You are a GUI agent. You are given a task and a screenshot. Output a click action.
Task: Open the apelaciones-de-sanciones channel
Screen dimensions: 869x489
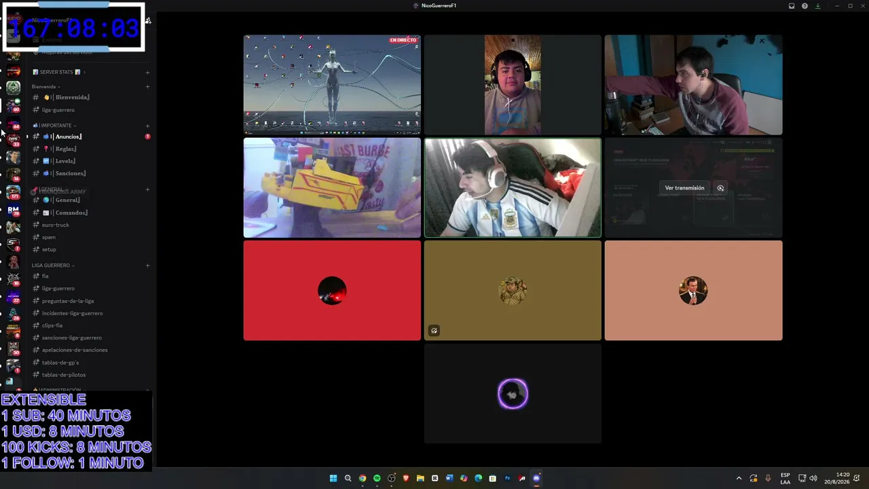pos(89,350)
